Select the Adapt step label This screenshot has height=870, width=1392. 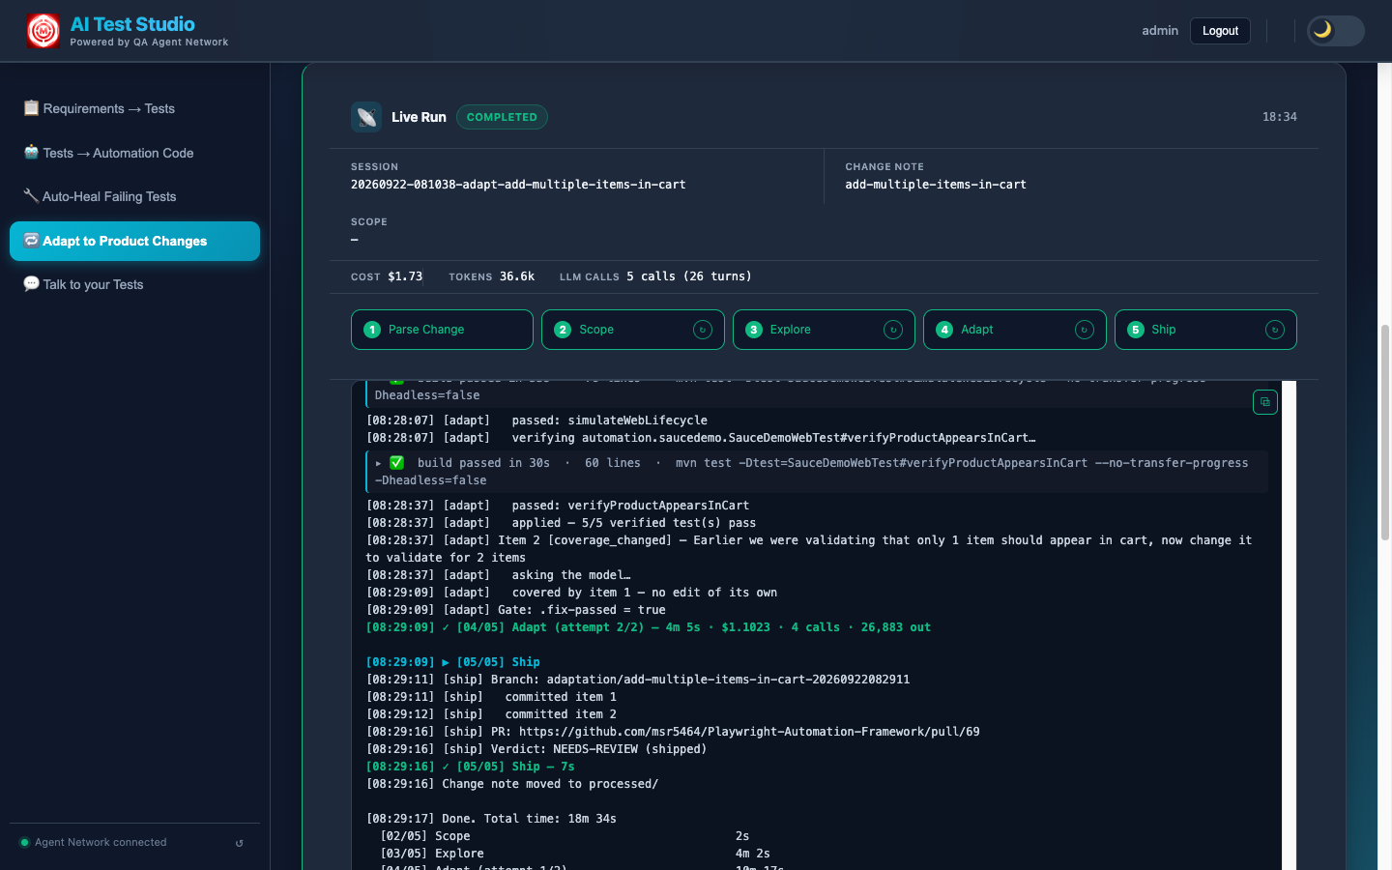coord(977,330)
